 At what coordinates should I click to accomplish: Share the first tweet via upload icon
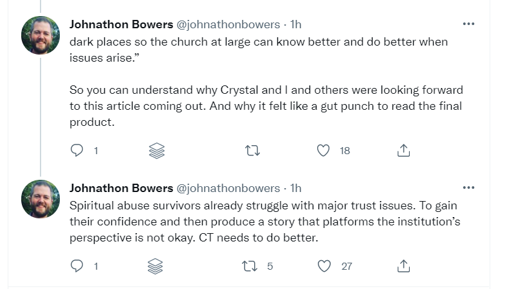[x=403, y=151]
